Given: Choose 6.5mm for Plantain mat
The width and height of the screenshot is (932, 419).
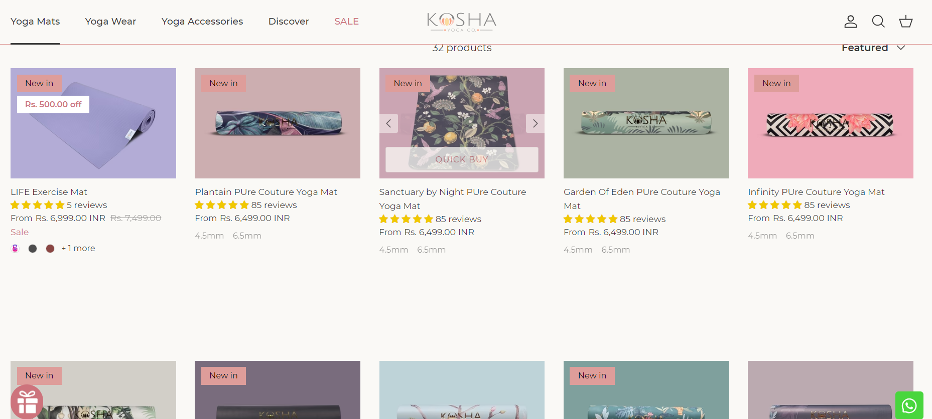Looking at the screenshot, I should 247,236.
